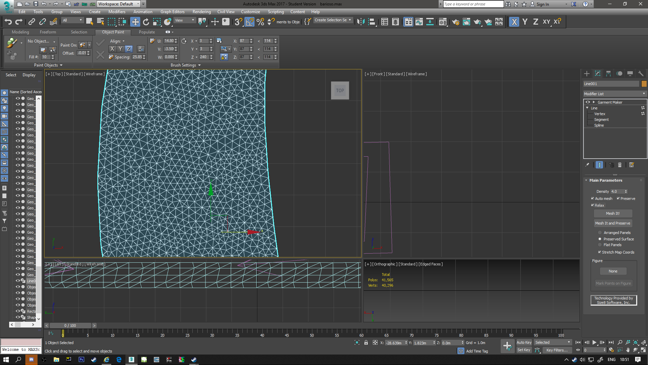Toggle Garment Maker modifier visibility eye
Screen dimensions: 648x365
(588, 102)
